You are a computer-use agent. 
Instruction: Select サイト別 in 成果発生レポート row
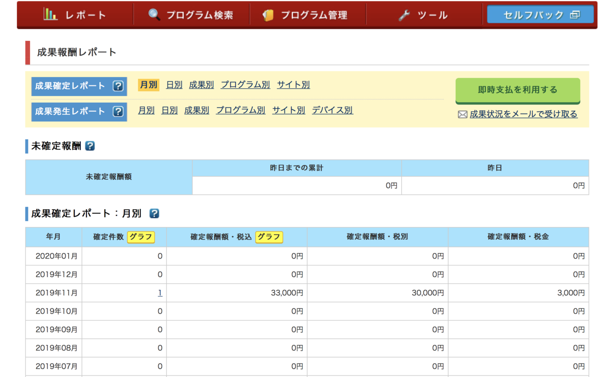pos(289,110)
